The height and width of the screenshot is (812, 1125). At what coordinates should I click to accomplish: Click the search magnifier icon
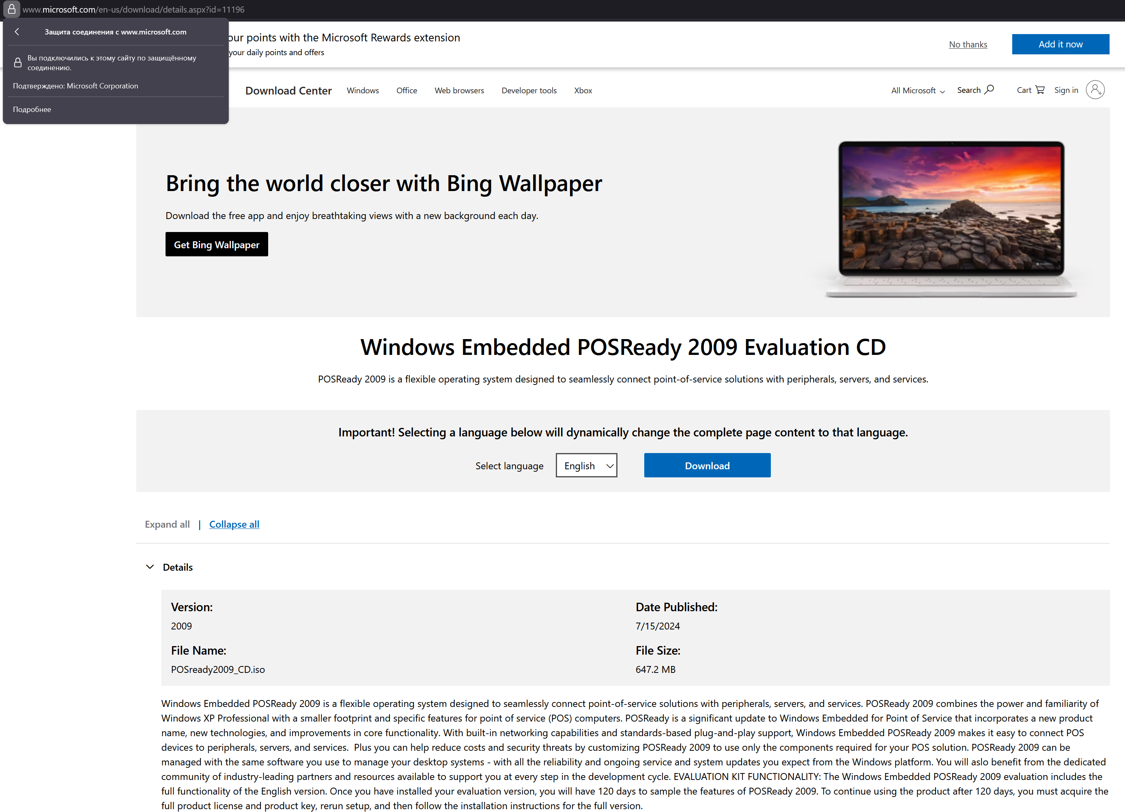coord(989,90)
